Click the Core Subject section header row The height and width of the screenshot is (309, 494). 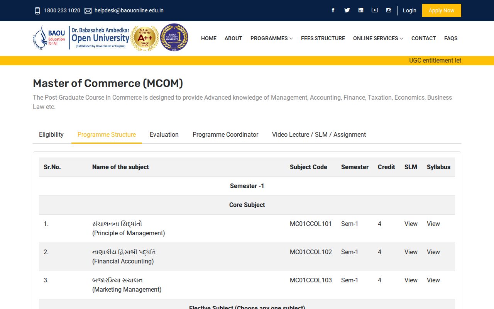[247, 205]
